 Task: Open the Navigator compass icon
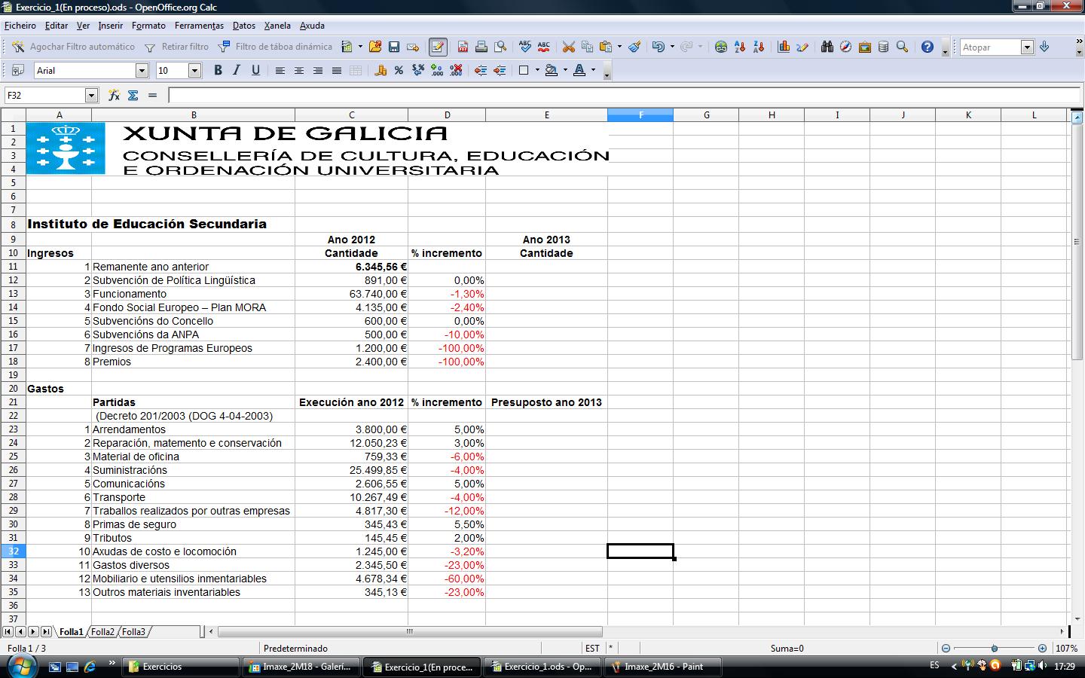[846, 47]
